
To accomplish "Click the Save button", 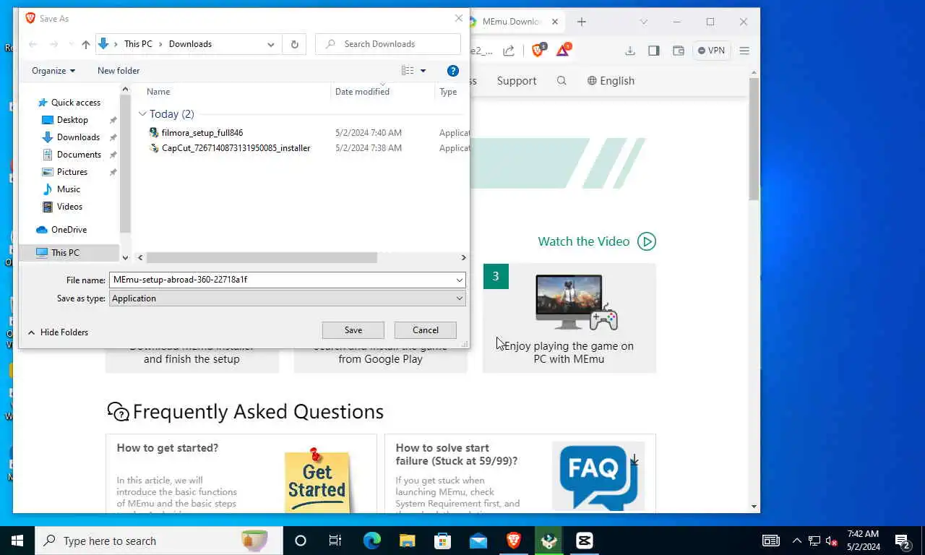I will [x=353, y=330].
